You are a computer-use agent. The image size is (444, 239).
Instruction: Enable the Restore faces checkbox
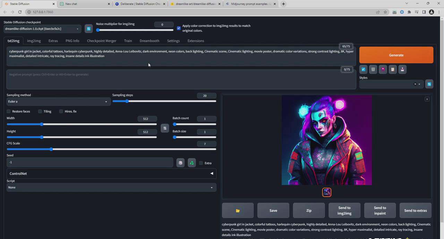(9, 111)
